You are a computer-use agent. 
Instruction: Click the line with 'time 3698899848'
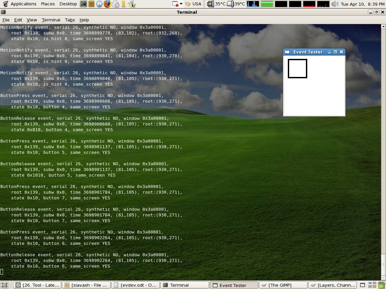point(97,79)
